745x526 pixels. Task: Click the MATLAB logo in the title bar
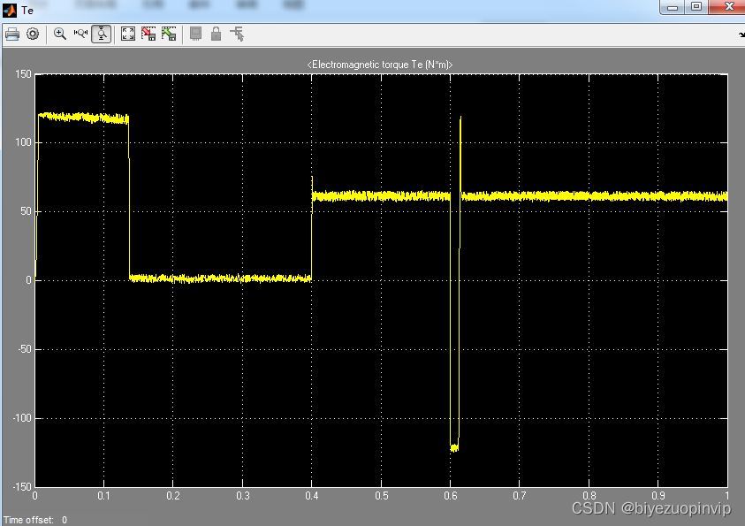pos(10,11)
